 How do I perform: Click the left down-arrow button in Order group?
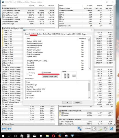[x=65, y=77]
